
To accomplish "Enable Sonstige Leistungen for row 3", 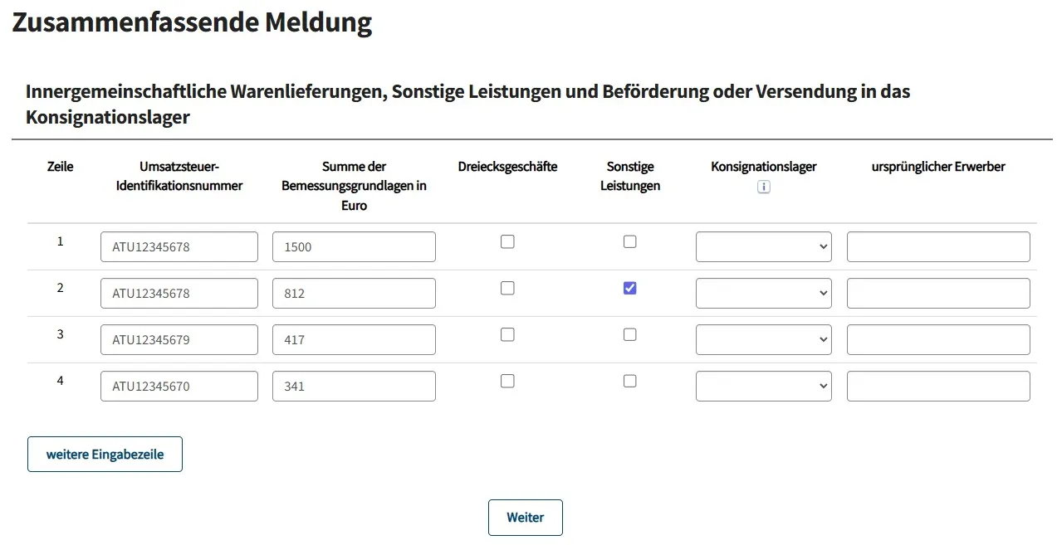I will (x=630, y=334).
